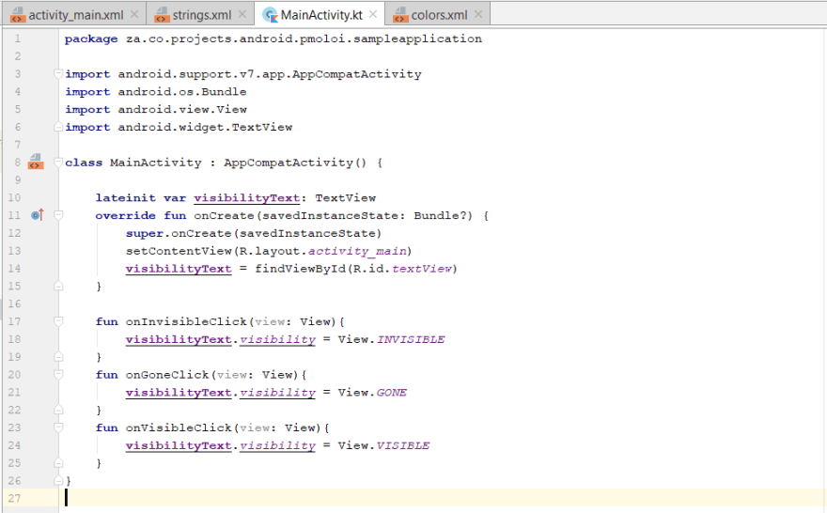Open the strings.xml tab
The width and height of the screenshot is (827, 513).
tap(201, 15)
